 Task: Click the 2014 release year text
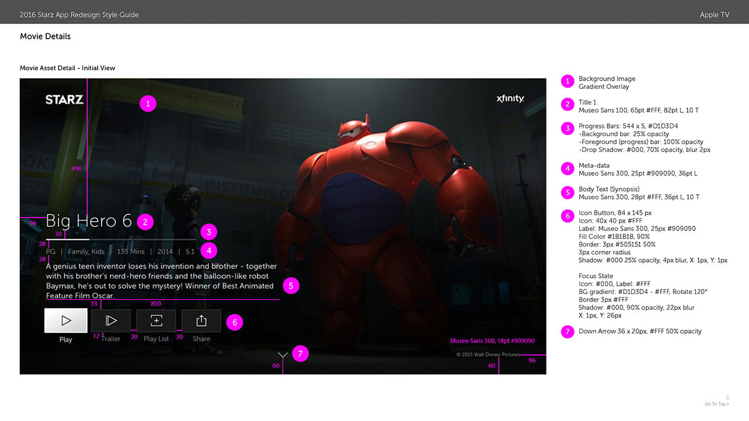tap(165, 252)
